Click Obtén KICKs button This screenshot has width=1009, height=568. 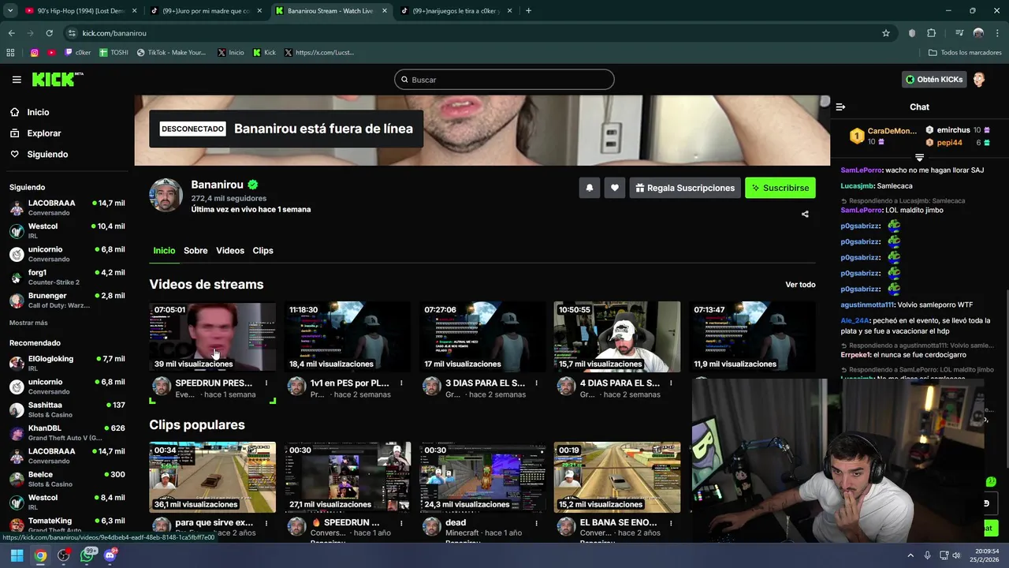coord(934,80)
